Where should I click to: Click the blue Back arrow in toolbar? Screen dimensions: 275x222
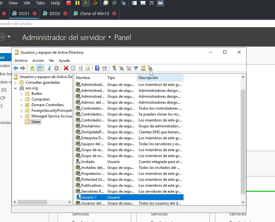pyautogui.click(x=15, y=68)
